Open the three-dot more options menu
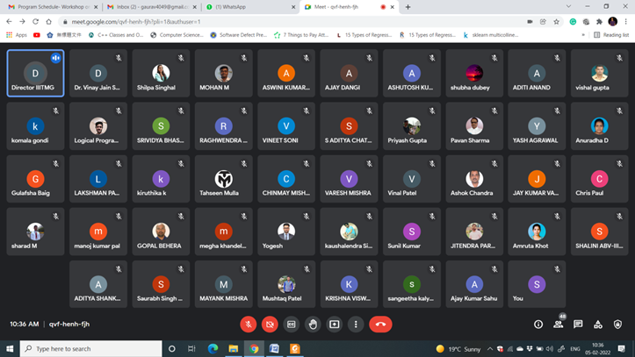Viewport: 635px width, 357px height. (356, 324)
